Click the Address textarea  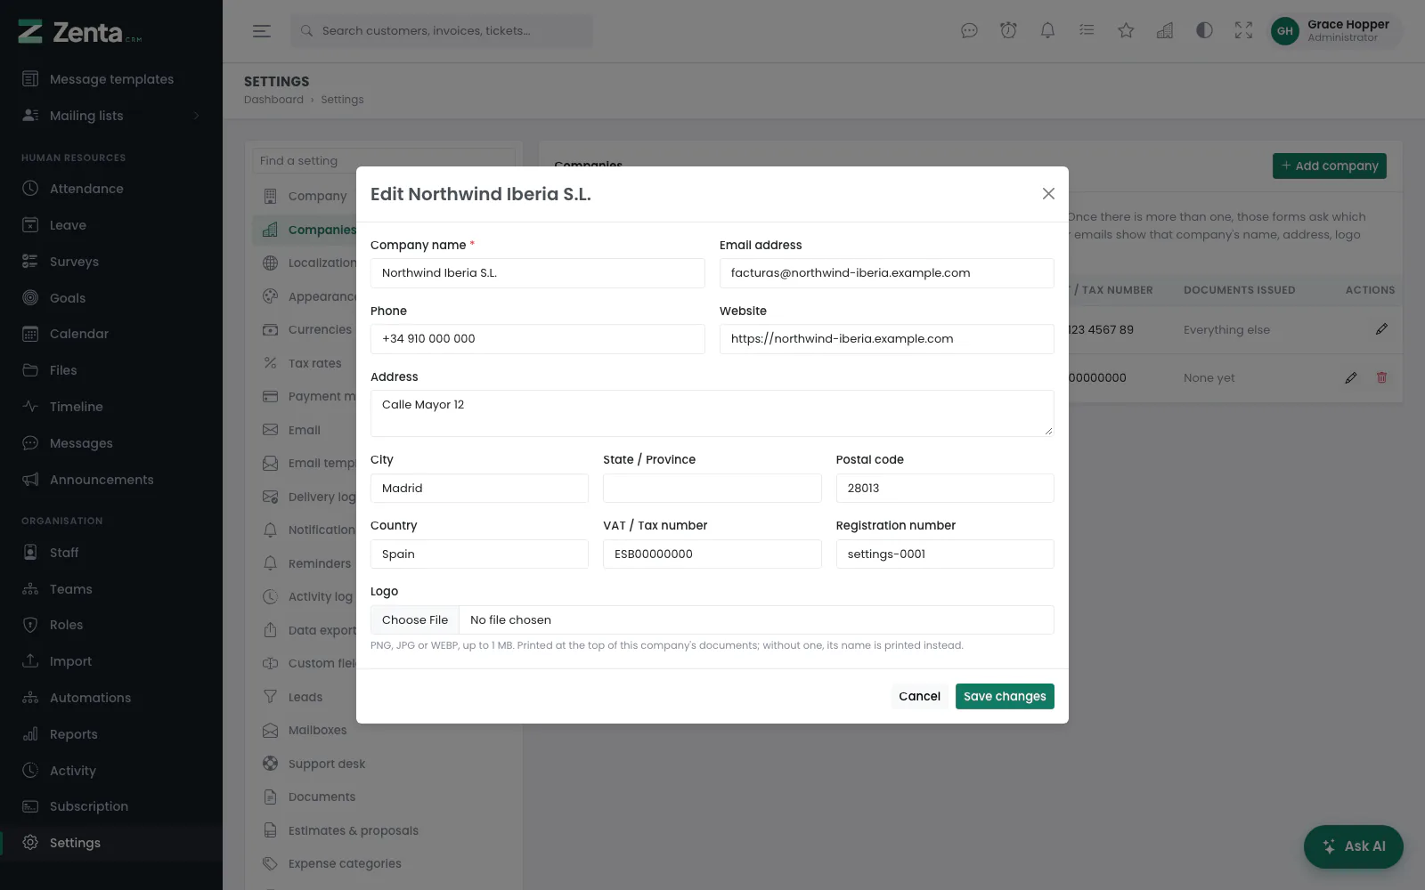click(712, 413)
